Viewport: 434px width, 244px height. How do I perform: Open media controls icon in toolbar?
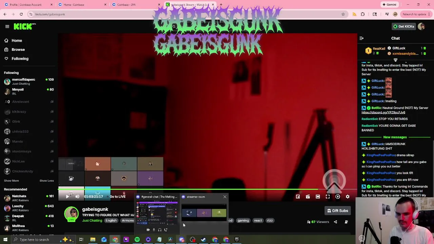[x=387, y=14]
